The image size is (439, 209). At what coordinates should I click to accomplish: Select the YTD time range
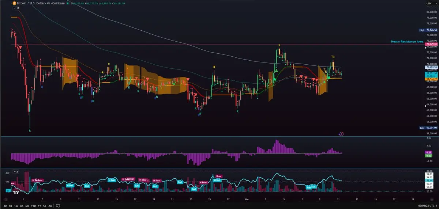click(33, 206)
